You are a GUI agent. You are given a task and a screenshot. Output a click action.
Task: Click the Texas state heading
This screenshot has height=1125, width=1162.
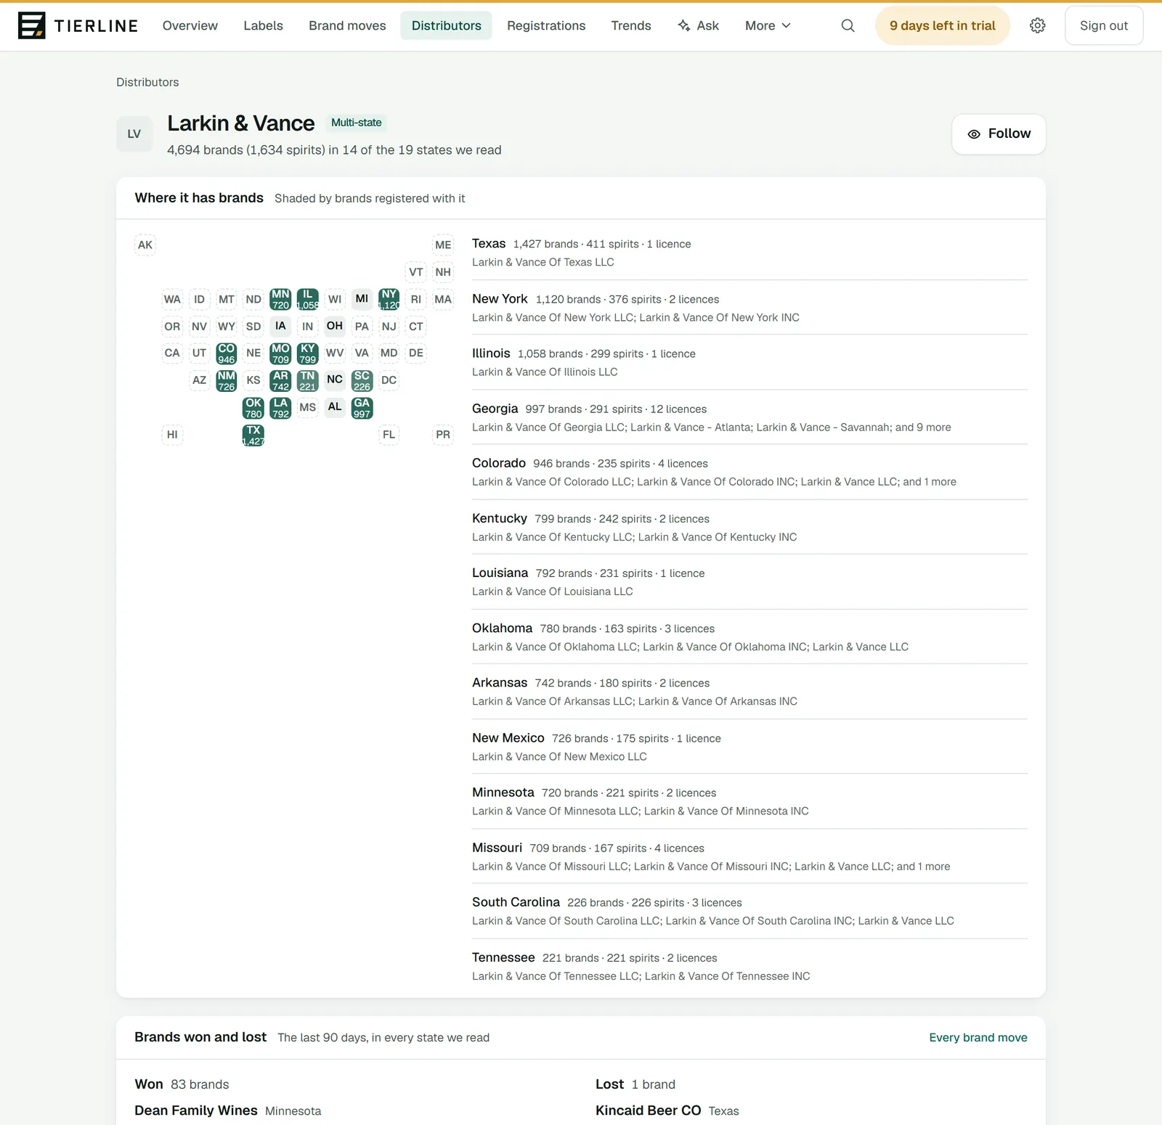pyautogui.click(x=489, y=244)
